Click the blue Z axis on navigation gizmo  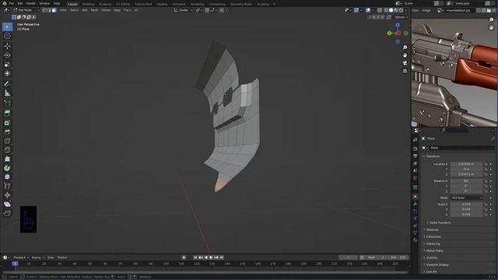point(398,25)
